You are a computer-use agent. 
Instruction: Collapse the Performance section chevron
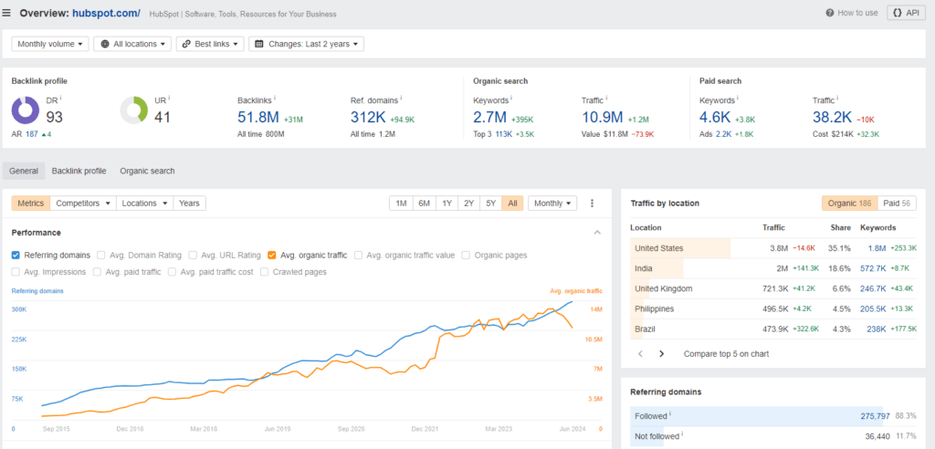(597, 233)
